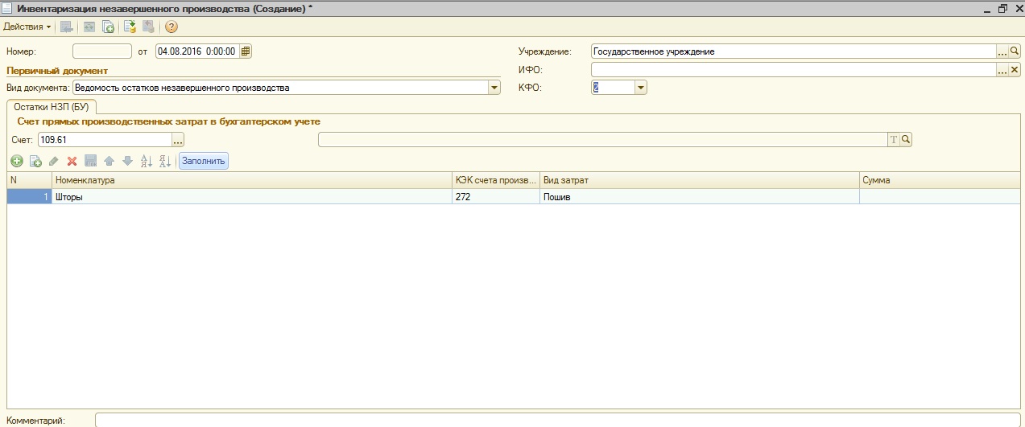Click the green add row icon
The image size is (1025, 427).
coord(17,162)
